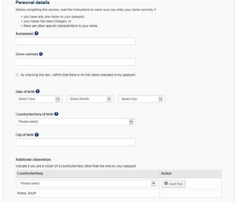The width and height of the screenshot is (237, 203).
Task: Select the Korea, South table row
Action: pos(118,193)
